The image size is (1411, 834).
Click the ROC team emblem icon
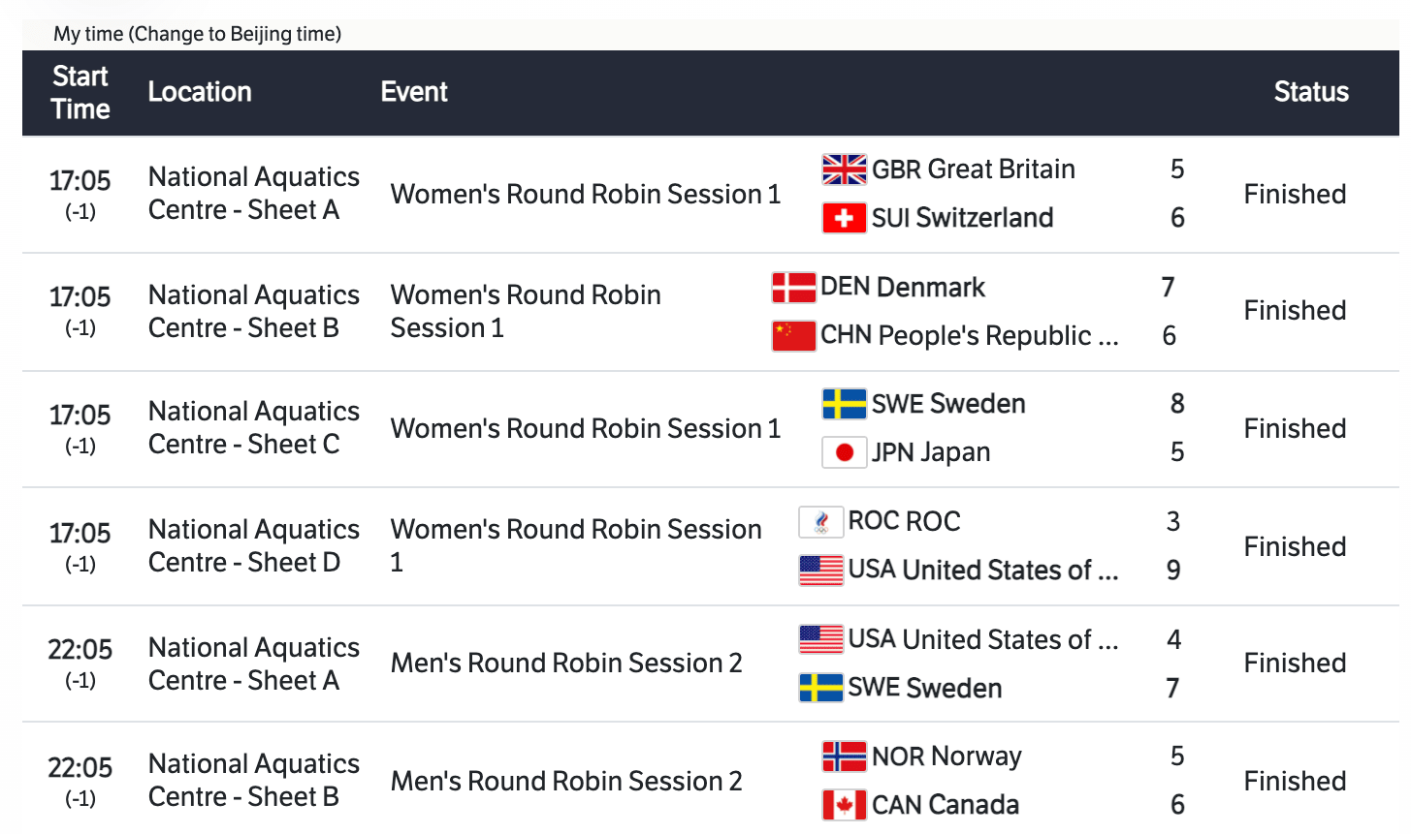pyautogui.click(x=820, y=522)
